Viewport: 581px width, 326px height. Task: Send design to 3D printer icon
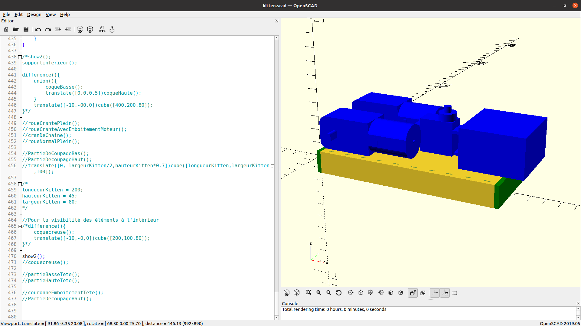tap(112, 29)
